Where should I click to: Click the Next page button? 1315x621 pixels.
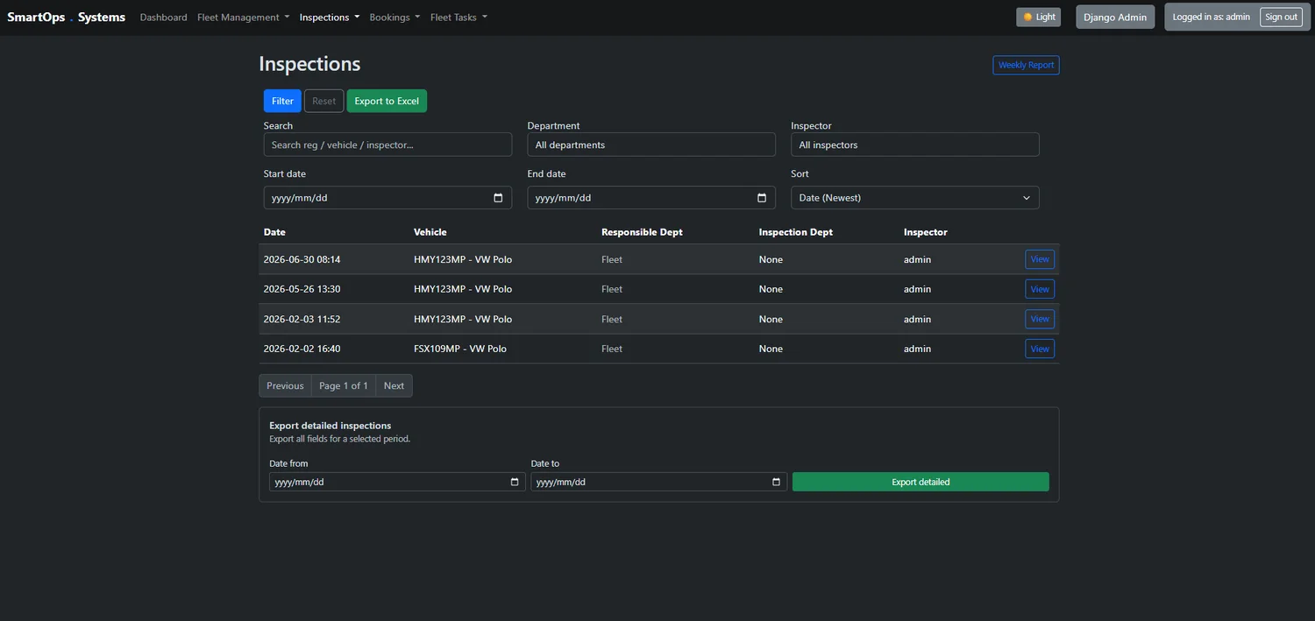[394, 385]
